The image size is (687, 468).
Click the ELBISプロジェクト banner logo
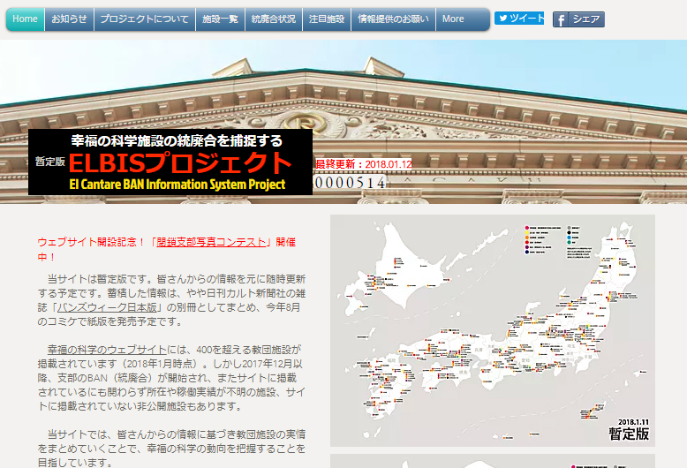coord(170,162)
